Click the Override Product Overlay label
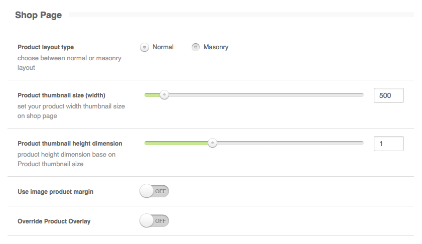Image resolution: width=422 pixels, height=244 pixels. tap(54, 221)
